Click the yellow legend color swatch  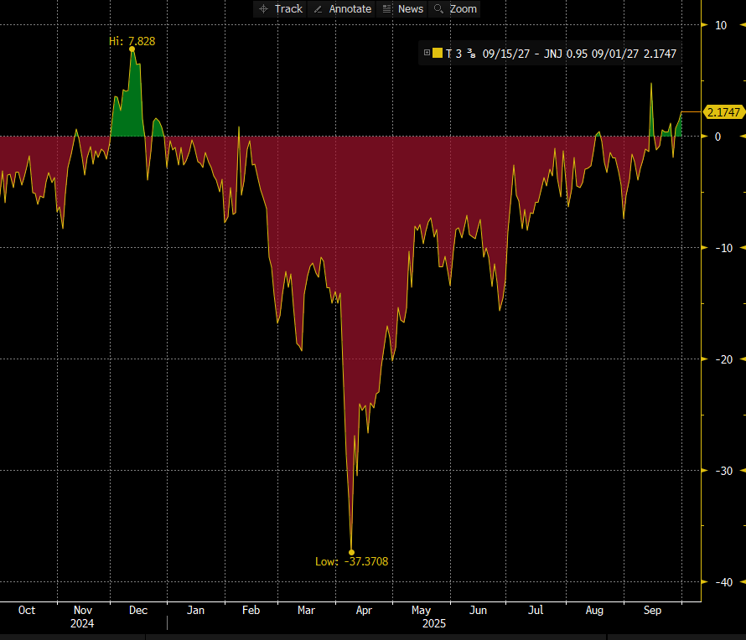tap(438, 53)
